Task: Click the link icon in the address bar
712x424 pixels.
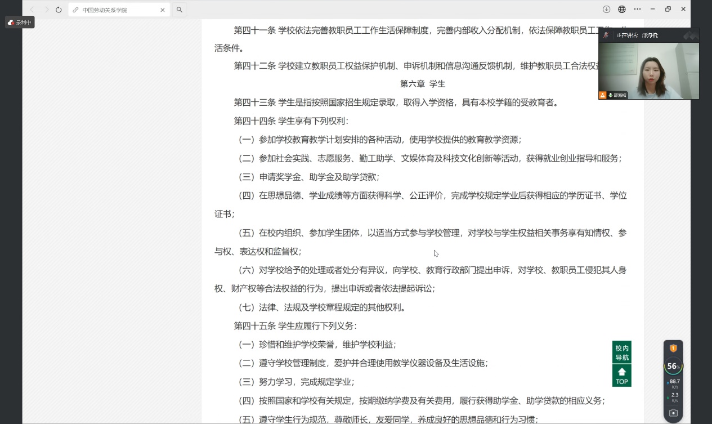Action: (75, 10)
